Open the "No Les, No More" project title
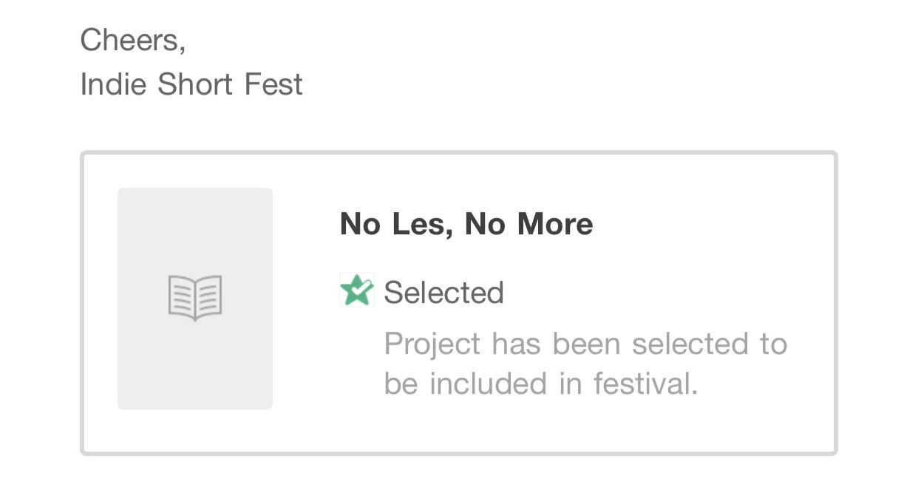 click(x=466, y=224)
